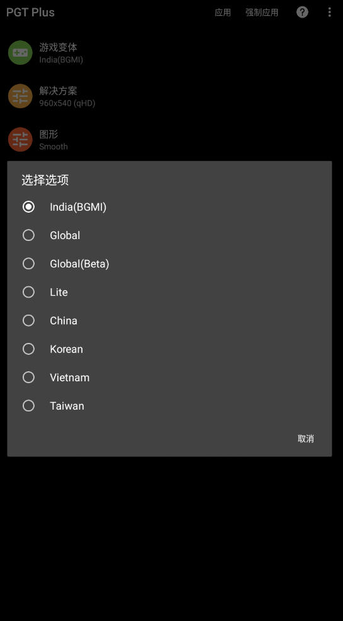Image resolution: width=343 pixels, height=621 pixels.
Task: Select the India(BGMI) radio button
Action: pyautogui.click(x=28, y=207)
